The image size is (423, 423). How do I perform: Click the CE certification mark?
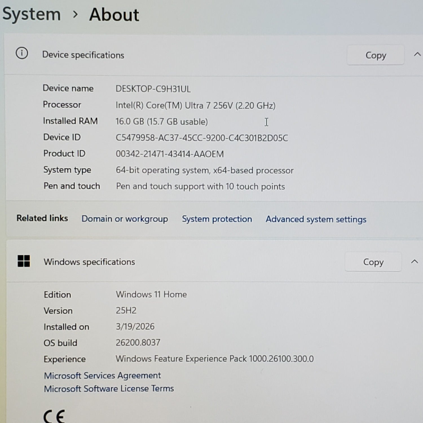[54, 416]
